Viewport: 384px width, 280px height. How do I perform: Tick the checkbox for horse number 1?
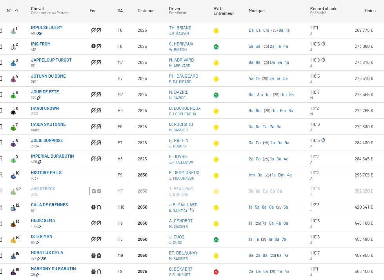[1, 31]
